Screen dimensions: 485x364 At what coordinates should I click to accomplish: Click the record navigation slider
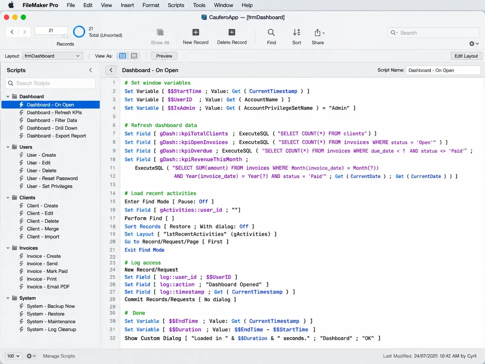(51, 37)
